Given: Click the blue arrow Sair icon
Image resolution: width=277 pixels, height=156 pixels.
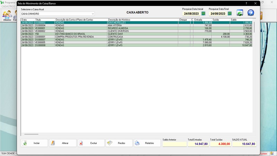Looking at the screenshot, I should click(x=251, y=13).
